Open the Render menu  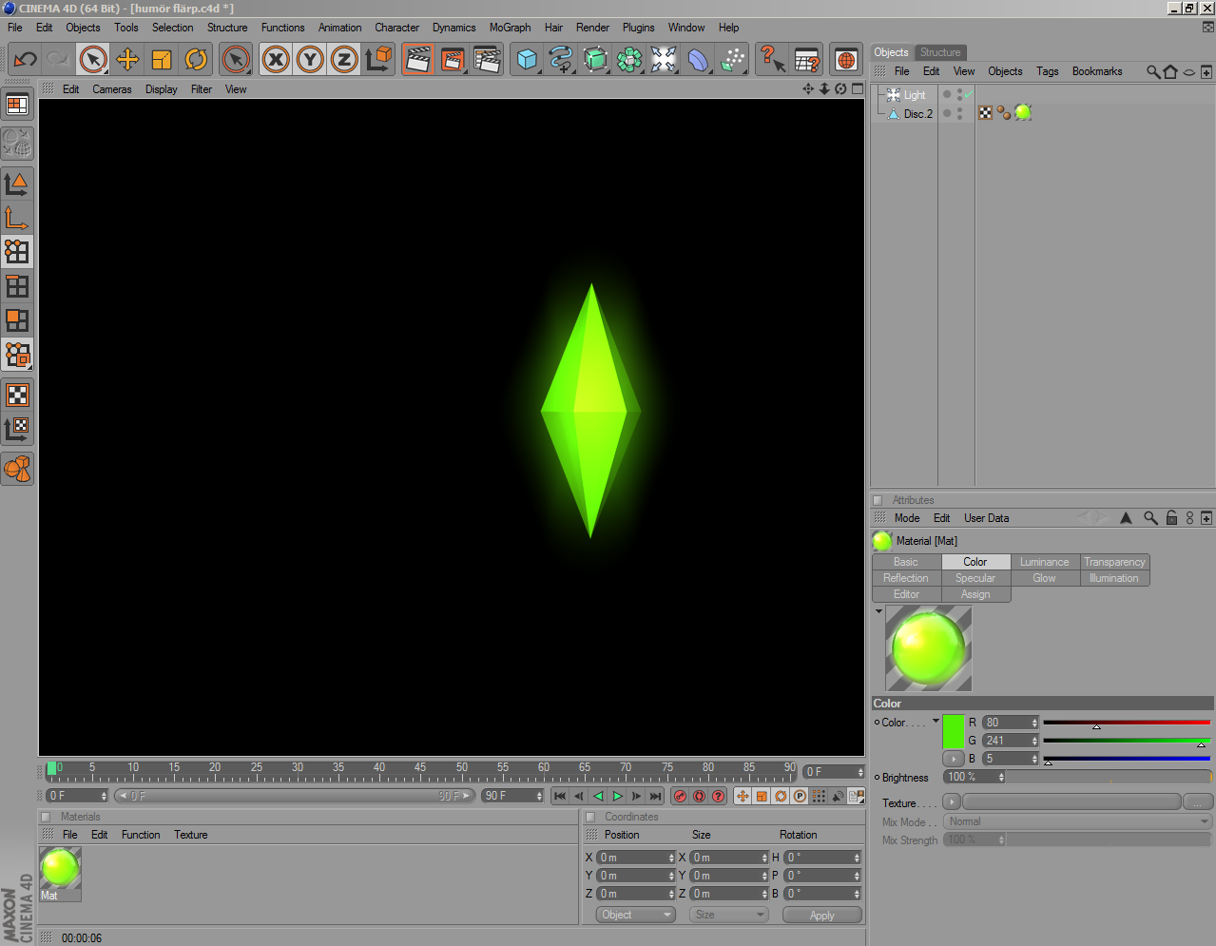pos(592,28)
